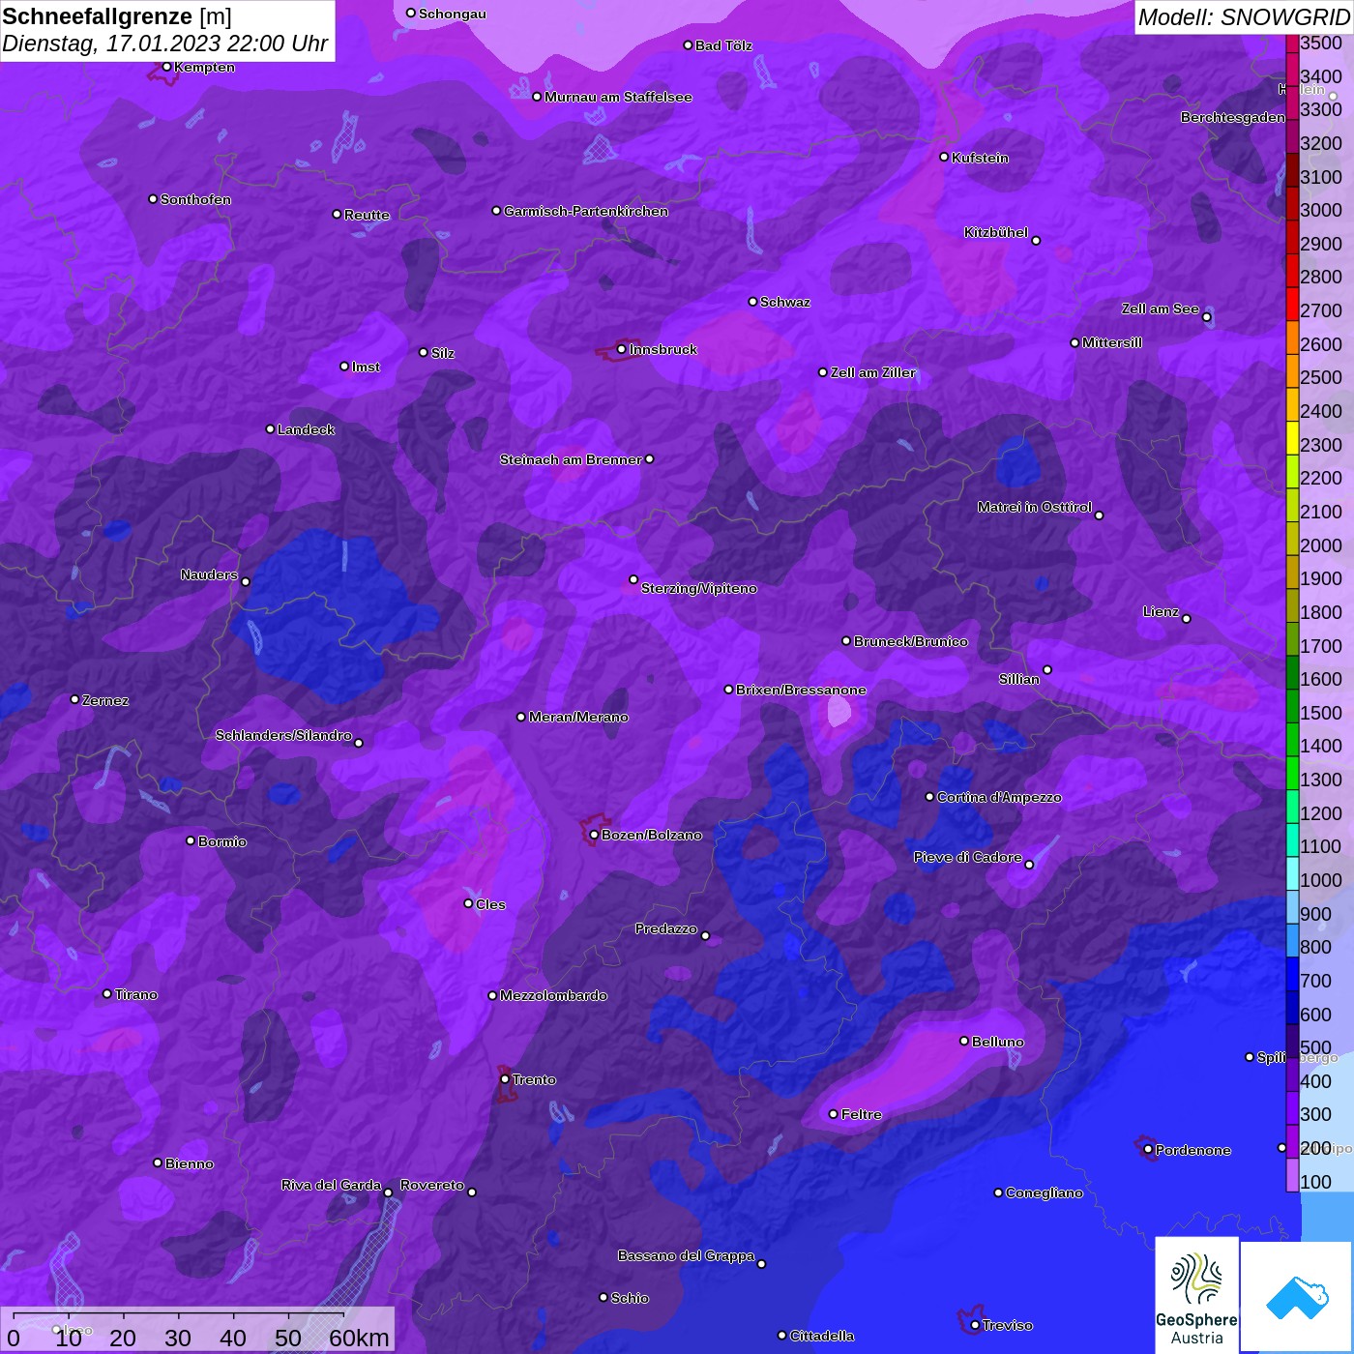This screenshot has width=1354, height=1354.
Task: Click the Zell am See marker dot
Action: pos(1206,317)
